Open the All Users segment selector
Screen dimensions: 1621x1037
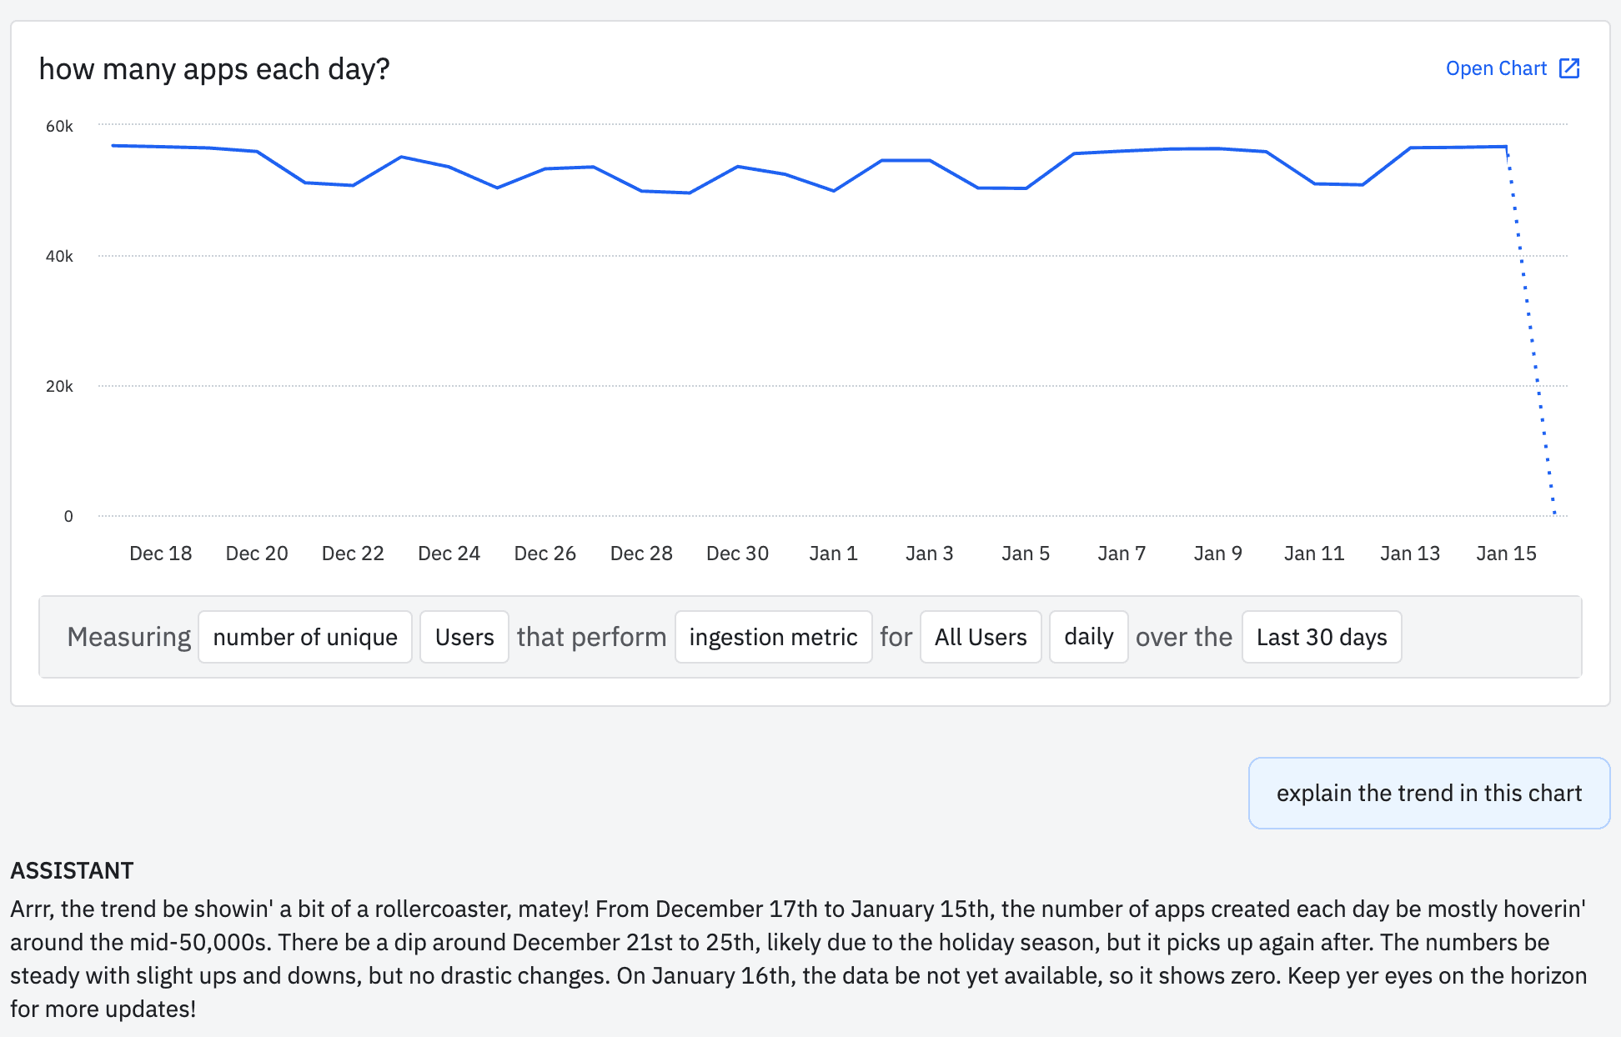point(981,637)
